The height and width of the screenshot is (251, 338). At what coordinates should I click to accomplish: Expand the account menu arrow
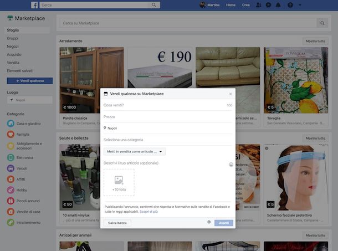[300, 5]
